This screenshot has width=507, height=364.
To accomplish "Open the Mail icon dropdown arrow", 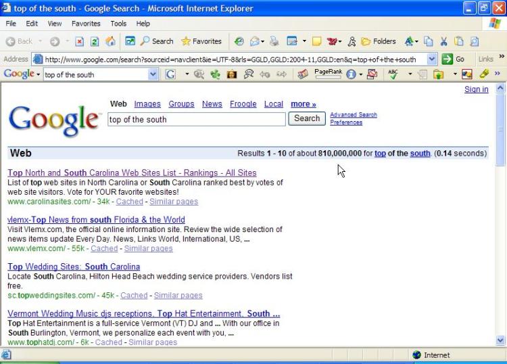I will (x=262, y=41).
